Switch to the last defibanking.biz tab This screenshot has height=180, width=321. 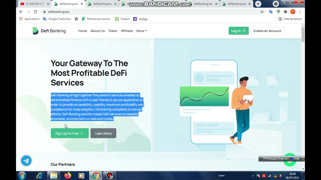(236, 4)
